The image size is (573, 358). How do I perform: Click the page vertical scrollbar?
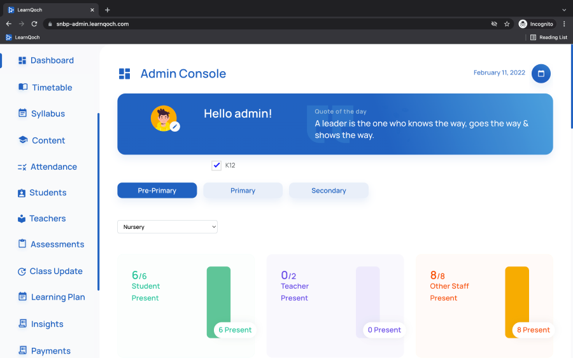pos(572,86)
